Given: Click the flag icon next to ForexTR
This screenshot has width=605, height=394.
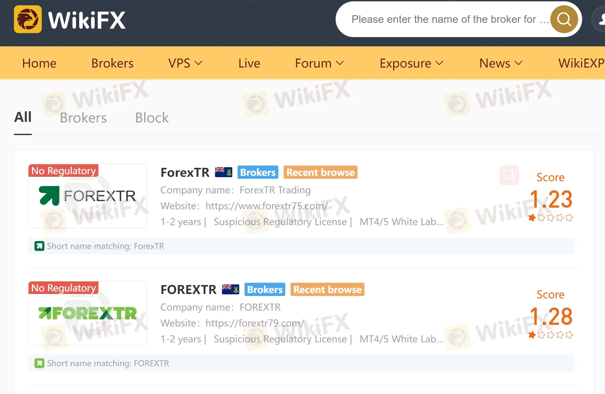Looking at the screenshot, I should 223,172.
